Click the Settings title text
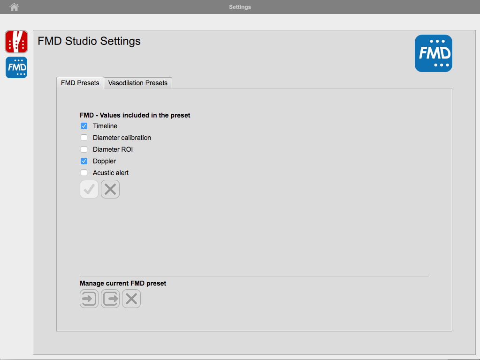Image resolution: width=480 pixels, height=360 pixels. [x=240, y=7]
